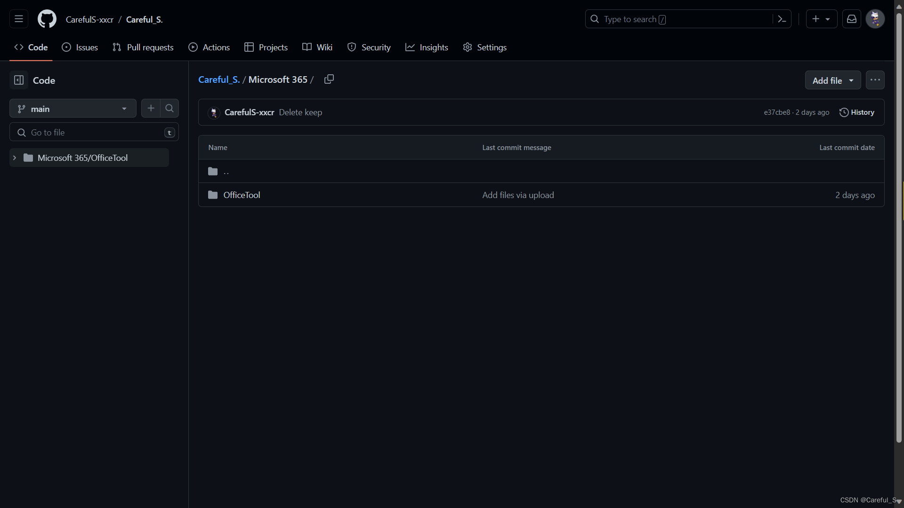Copy path using the copy icon
This screenshot has height=508, width=904.
coord(329,79)
